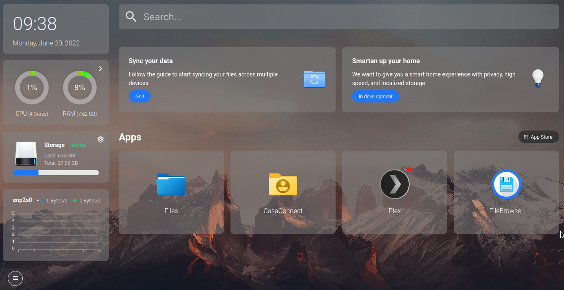The height and width of the screenshot is (290, 564).
Task: Open the hamburger menu at bottom left
Action: click(x=15, y=278)
